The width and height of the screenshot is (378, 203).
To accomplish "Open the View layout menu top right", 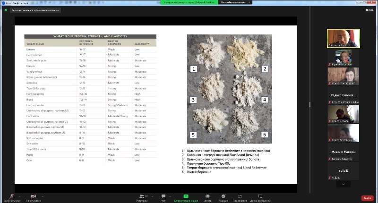I will tap(369, 9).
